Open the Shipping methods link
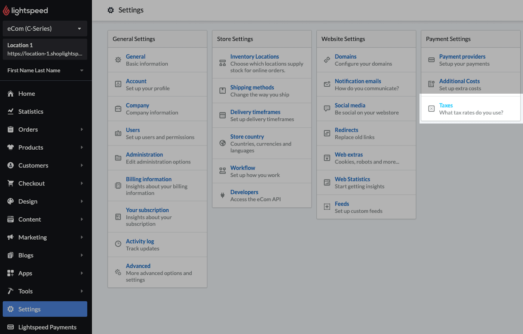 tap(252, 88)
